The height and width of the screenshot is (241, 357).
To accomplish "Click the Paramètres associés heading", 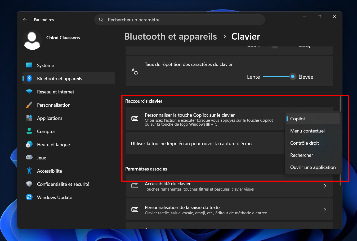I will pyautogui.click(x=146, y=169).
